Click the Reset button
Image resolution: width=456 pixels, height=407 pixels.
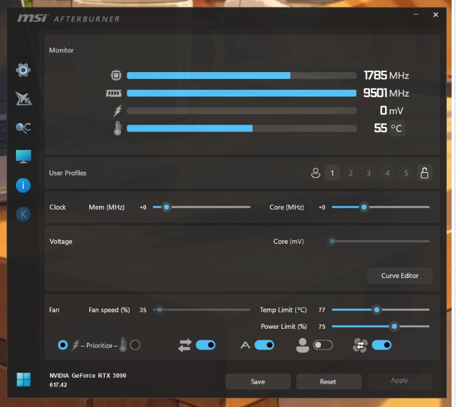point(328,381)
